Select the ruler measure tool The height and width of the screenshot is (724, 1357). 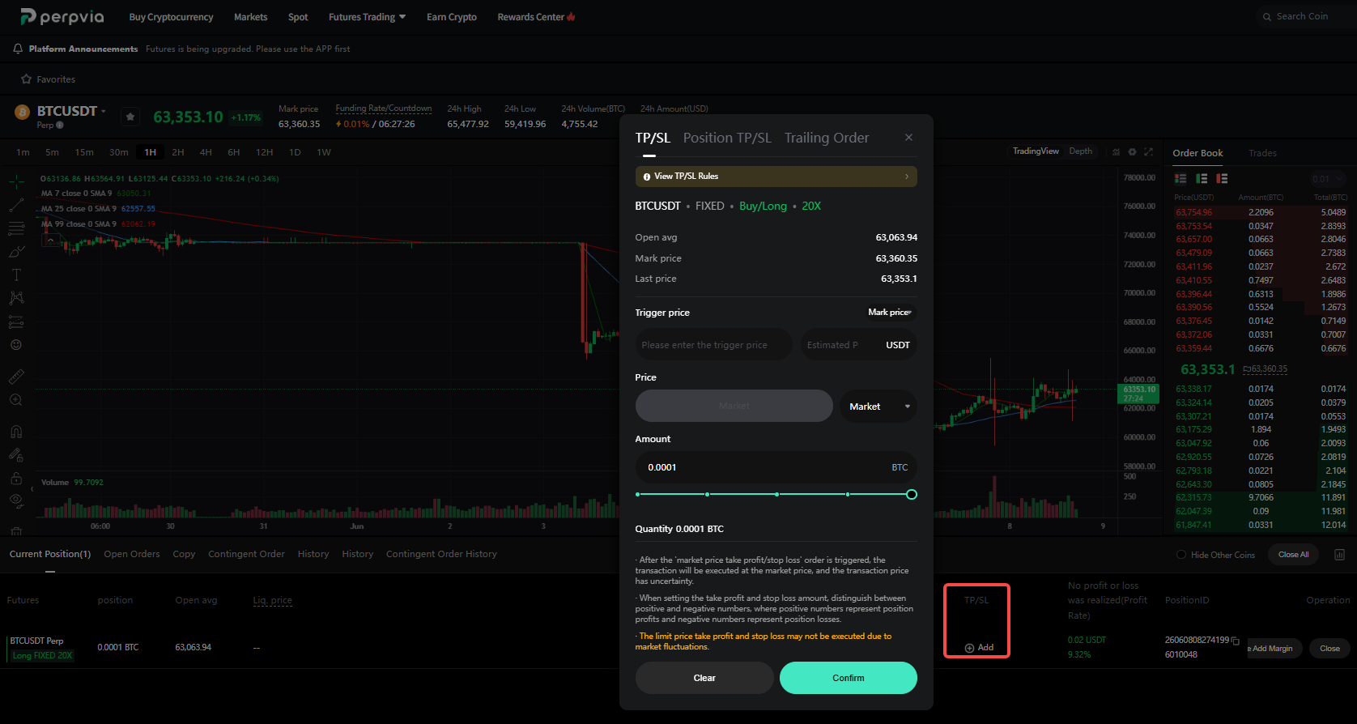tap(16, 377)
